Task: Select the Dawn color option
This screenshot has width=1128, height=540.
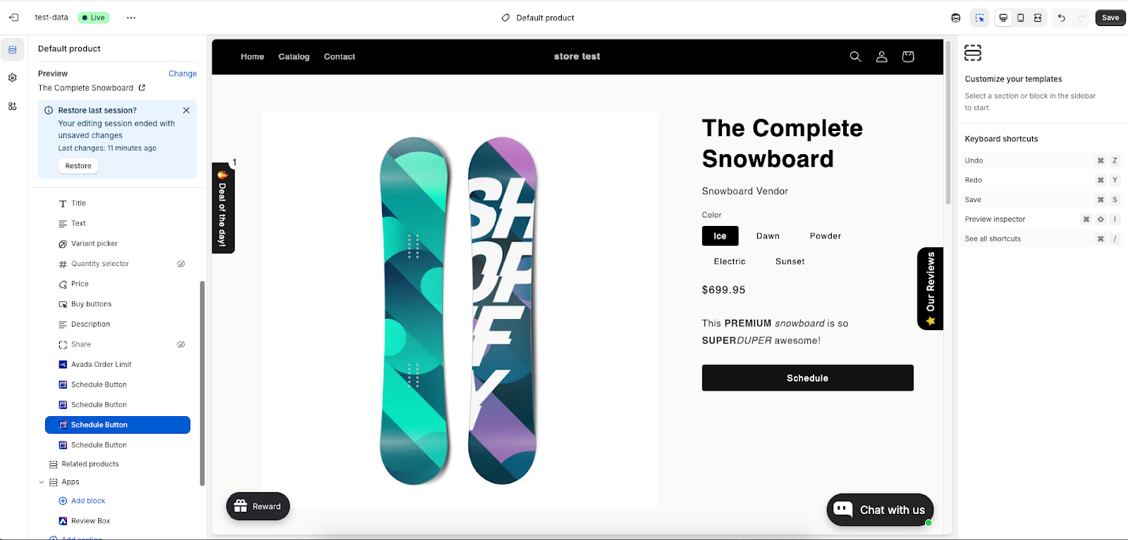Action: [768, 236]
